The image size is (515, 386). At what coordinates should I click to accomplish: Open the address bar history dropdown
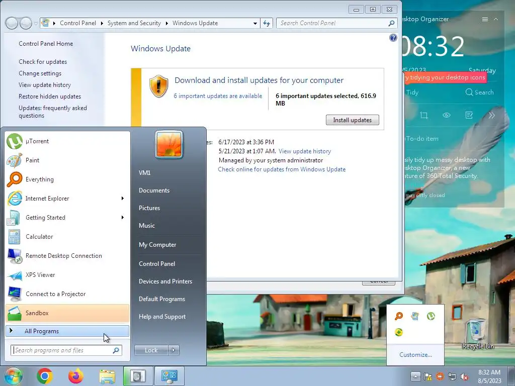tap(255, 23)
